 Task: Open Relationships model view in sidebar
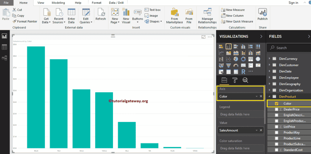click(x=4, y=58)
